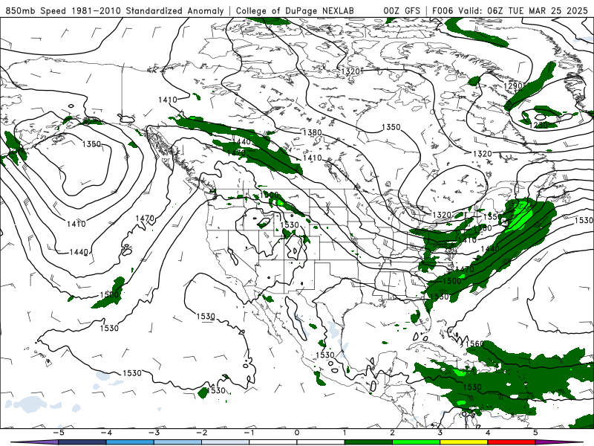Click the medium blue colorbar segment
Screen dimensions: 594x446
coord(130,442)
